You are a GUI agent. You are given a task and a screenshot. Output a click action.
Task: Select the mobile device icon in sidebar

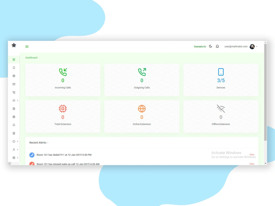tap(14, 68)
